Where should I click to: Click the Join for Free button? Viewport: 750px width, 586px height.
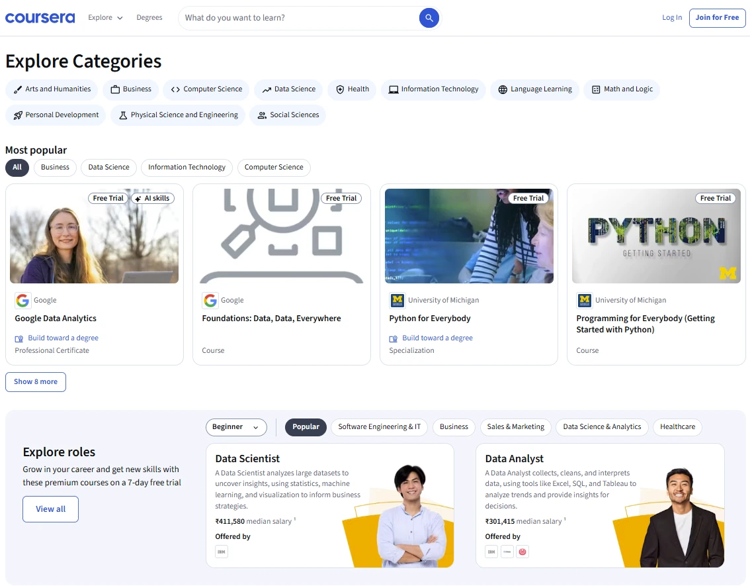(717, 18)
